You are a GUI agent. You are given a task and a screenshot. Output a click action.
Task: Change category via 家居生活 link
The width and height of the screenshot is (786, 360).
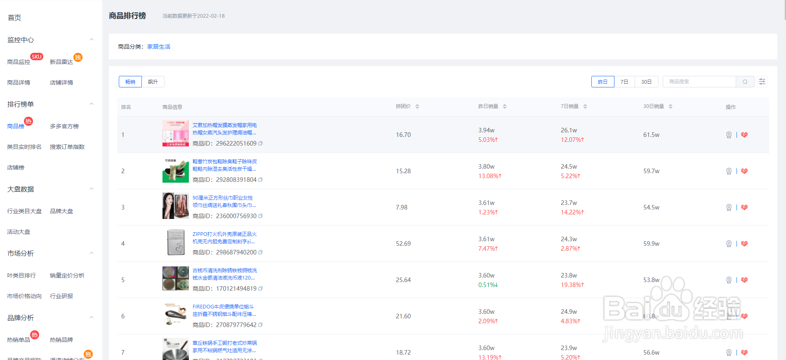pos(159,47)
